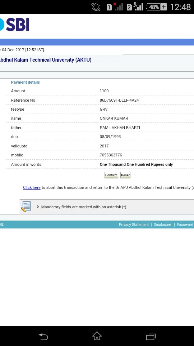Image resolution: width=194 pixels, height=346 pixels.
Task: Select father name RAM LAKHAN BHARTI
Action: (120, 128)
